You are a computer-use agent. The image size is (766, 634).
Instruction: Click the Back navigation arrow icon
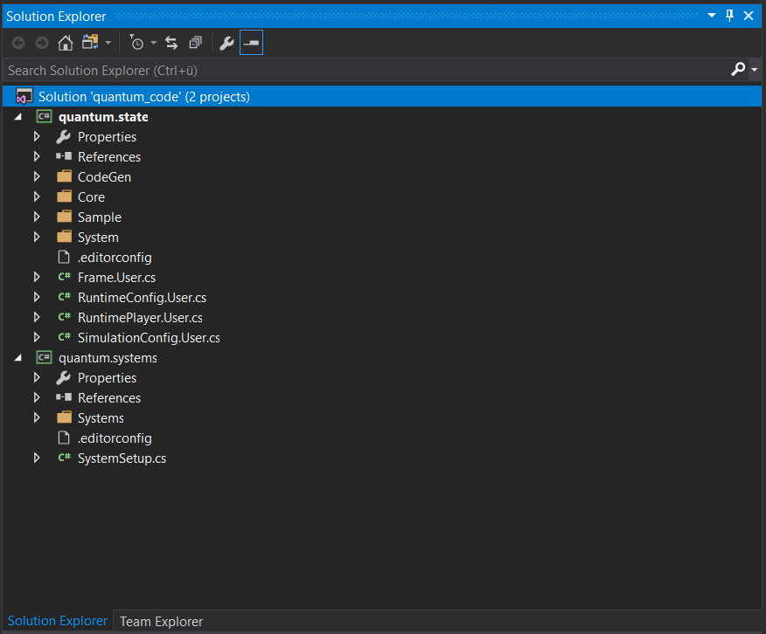click(x=18, y=43)
